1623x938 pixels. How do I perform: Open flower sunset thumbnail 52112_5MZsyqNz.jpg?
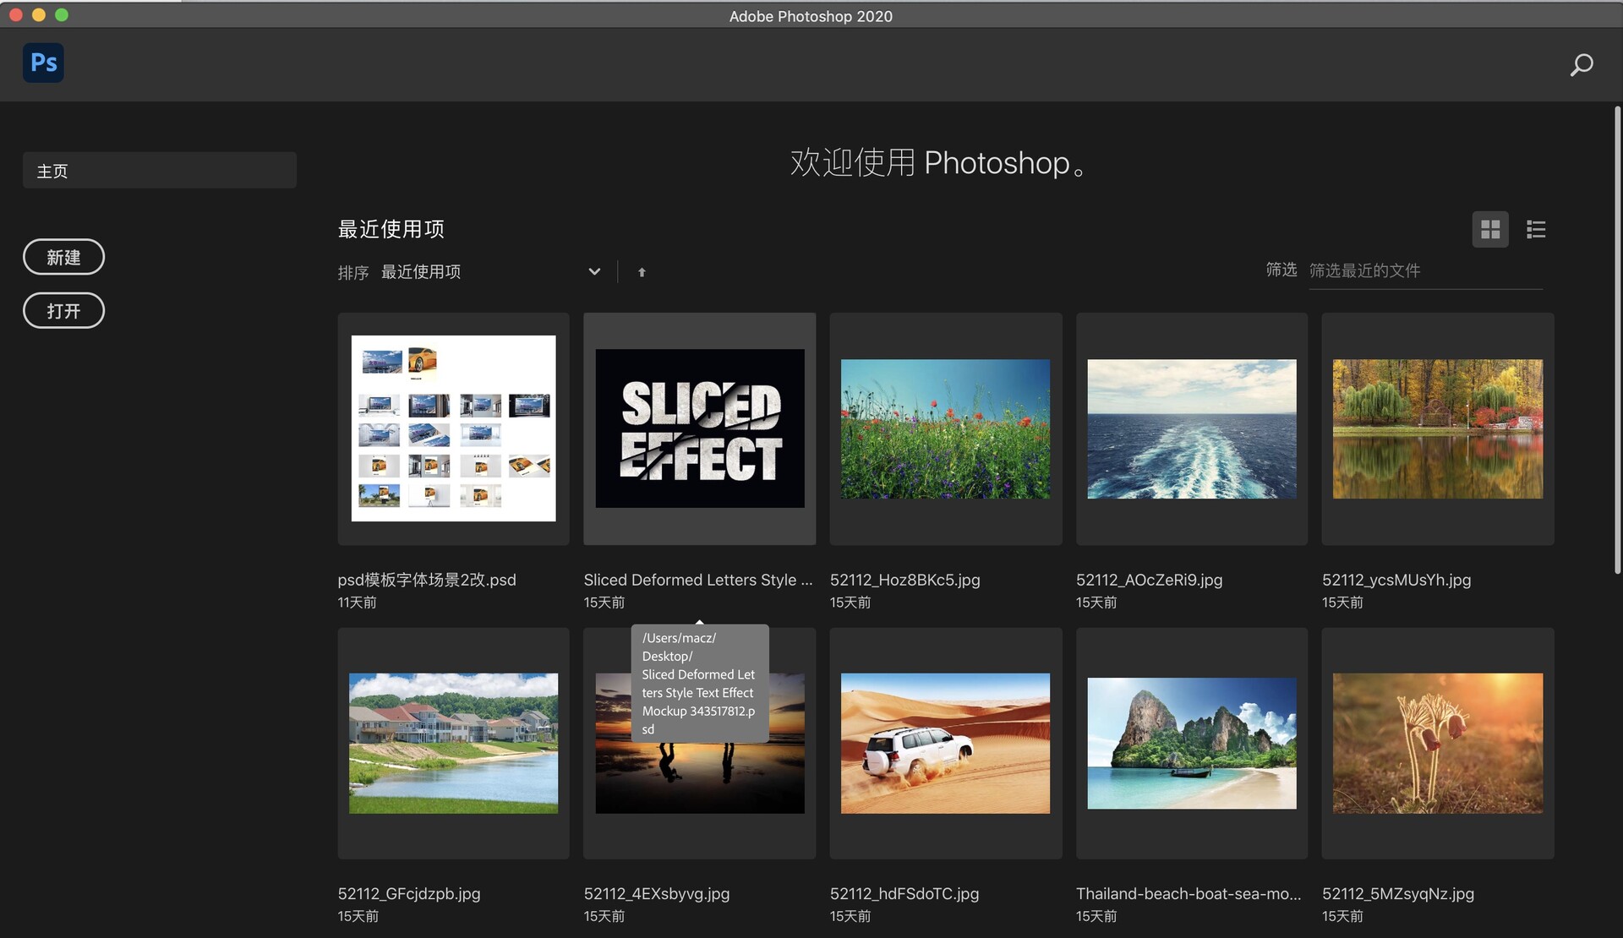pos(1438,744)
